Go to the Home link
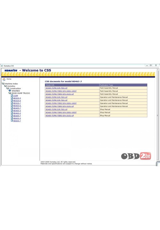 [x=9, y=79]
